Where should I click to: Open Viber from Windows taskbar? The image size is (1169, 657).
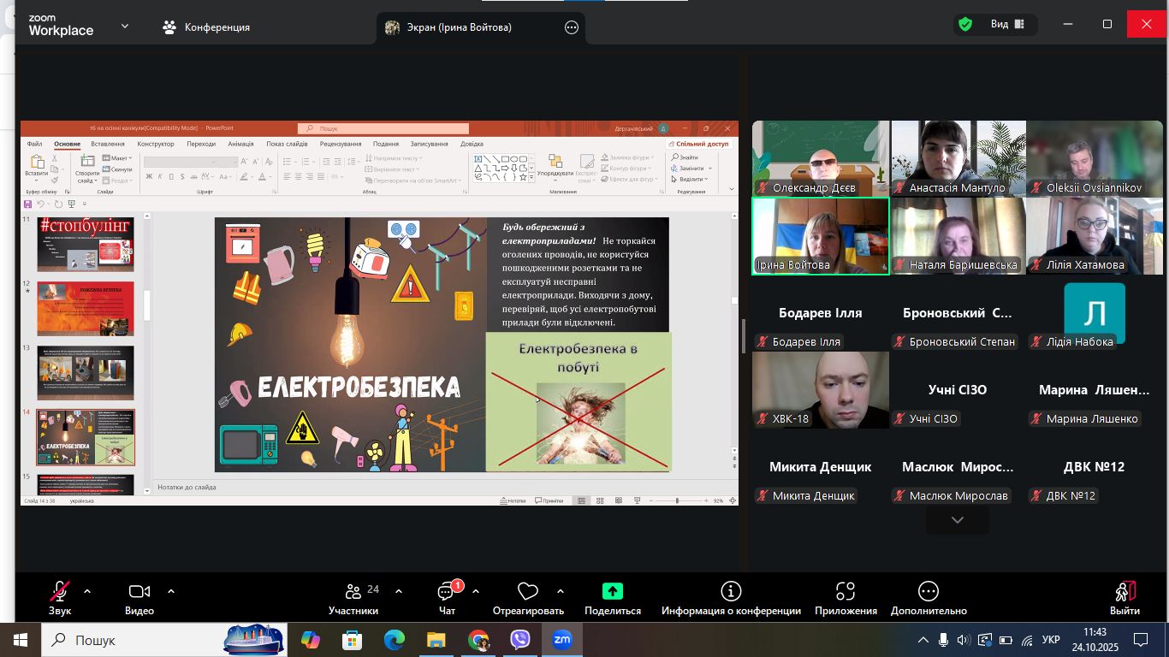tap(519, 640)
